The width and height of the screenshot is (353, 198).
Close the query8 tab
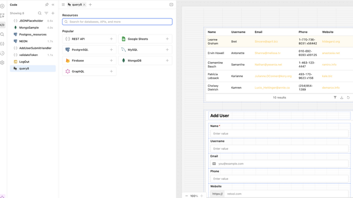84,4
